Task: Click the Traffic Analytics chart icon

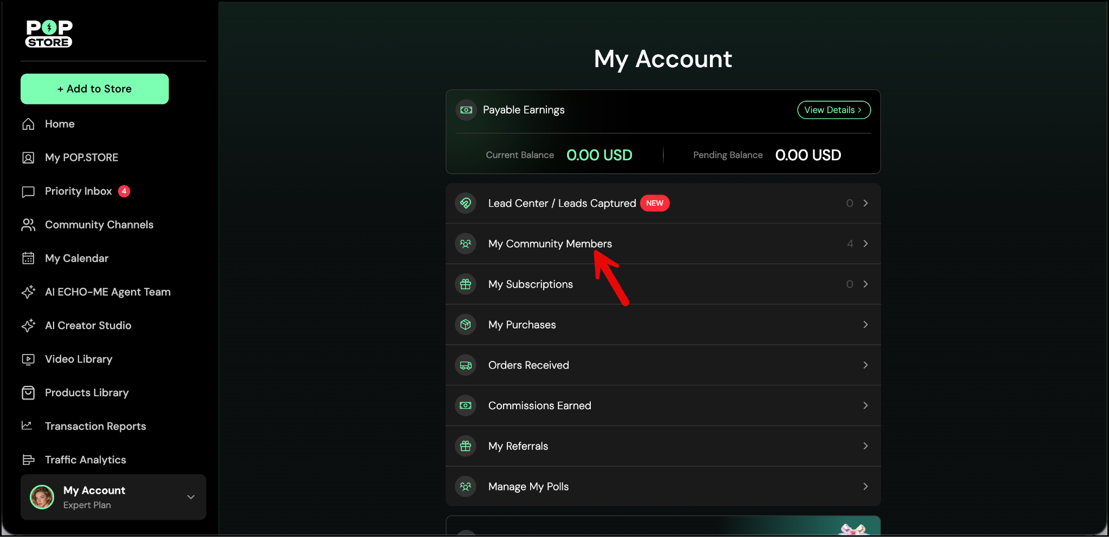Action: [x=28, y=460]
